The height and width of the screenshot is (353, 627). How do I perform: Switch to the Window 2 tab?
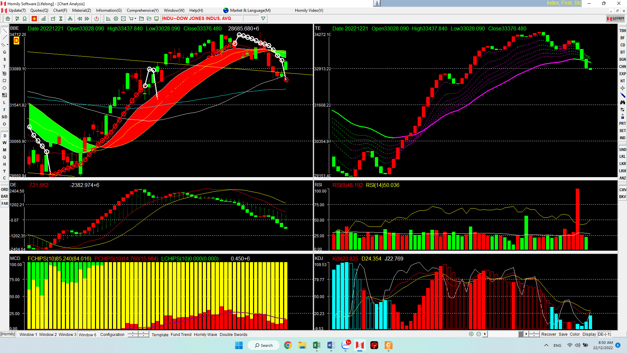pos(48,334)
